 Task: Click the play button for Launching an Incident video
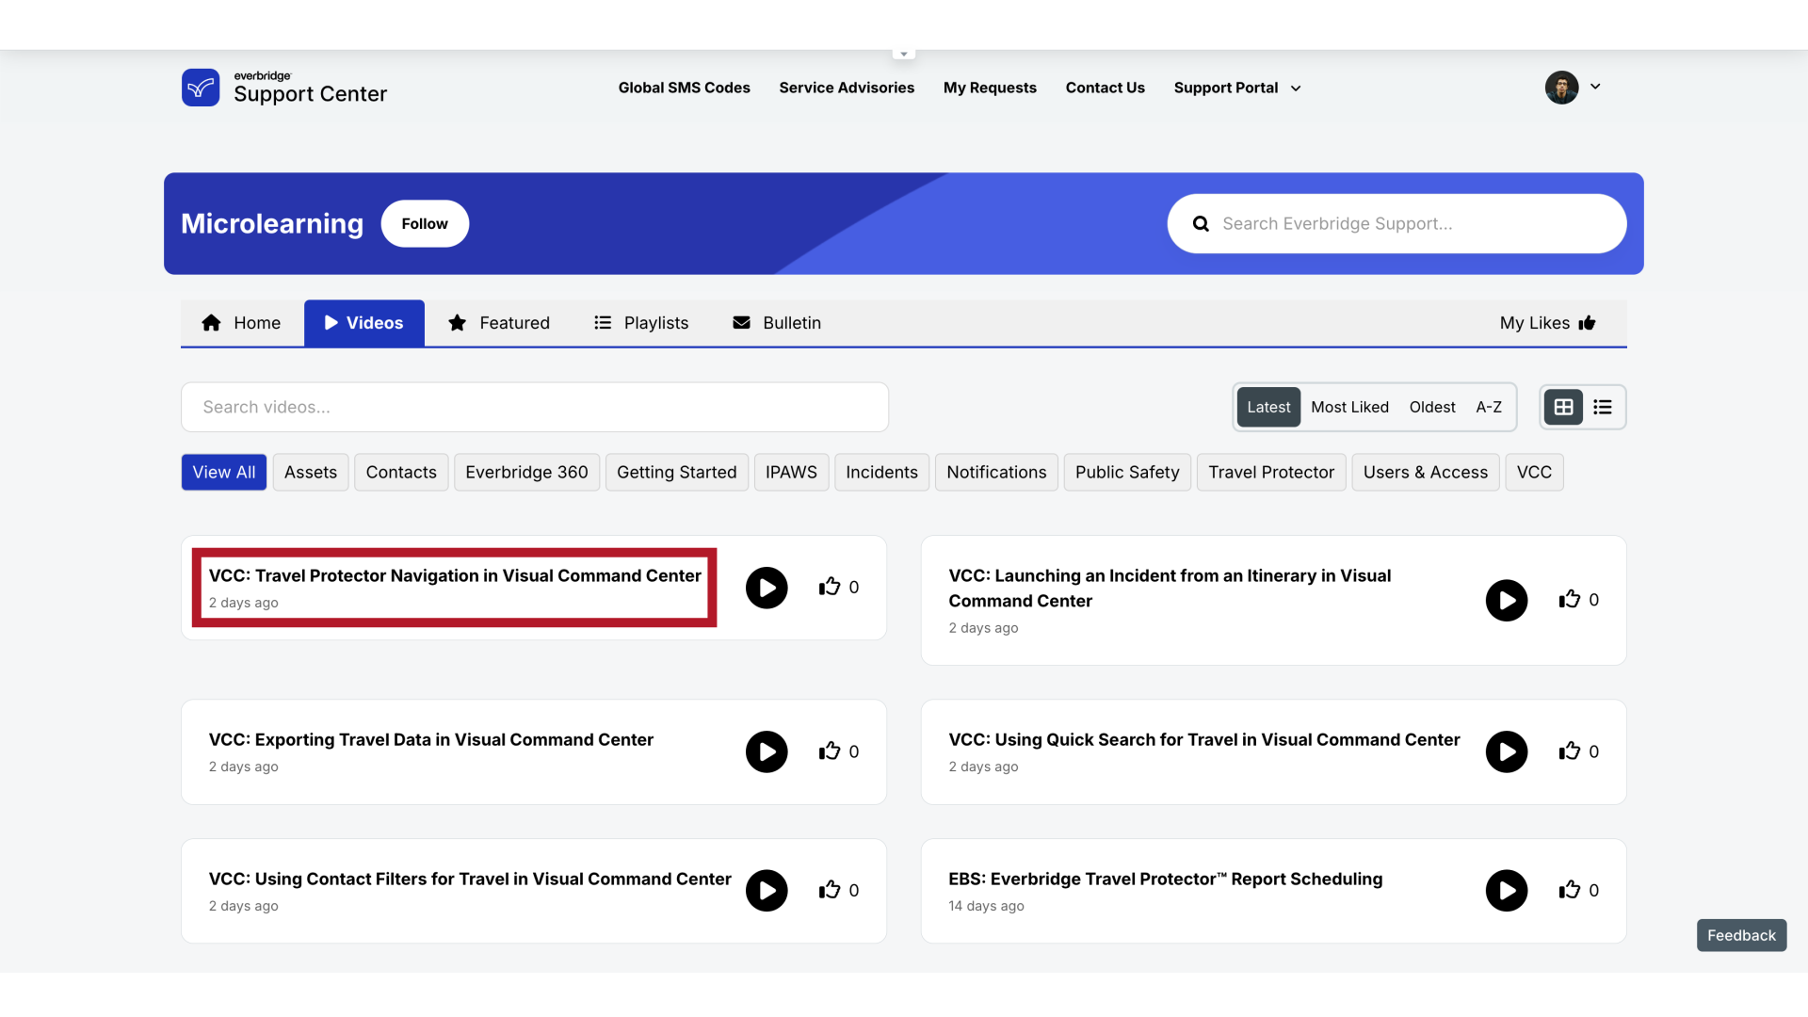coord(1507,601)
